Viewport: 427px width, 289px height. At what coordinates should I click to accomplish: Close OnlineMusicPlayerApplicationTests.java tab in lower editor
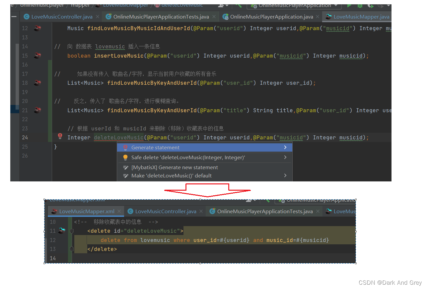pos(318,211)
